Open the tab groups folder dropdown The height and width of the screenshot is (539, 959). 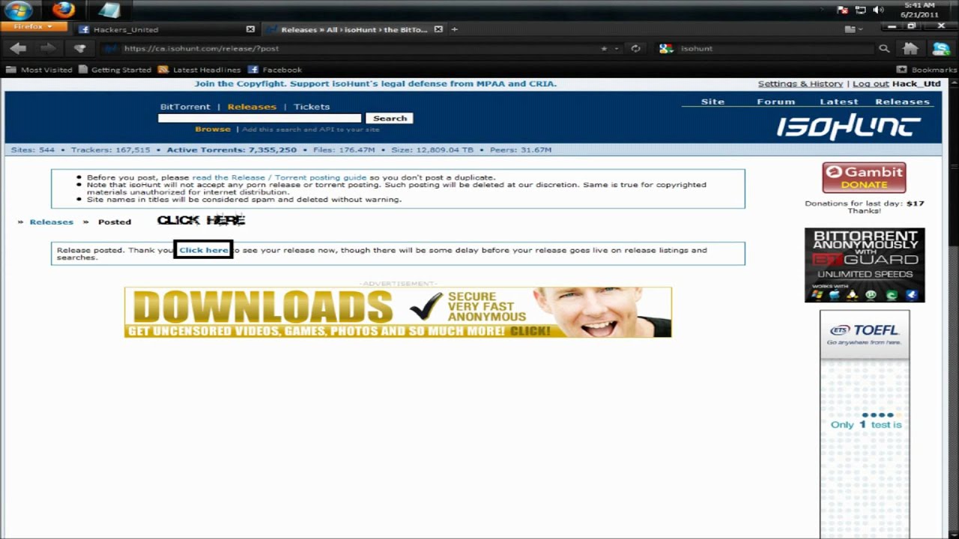tap(853, 29)
